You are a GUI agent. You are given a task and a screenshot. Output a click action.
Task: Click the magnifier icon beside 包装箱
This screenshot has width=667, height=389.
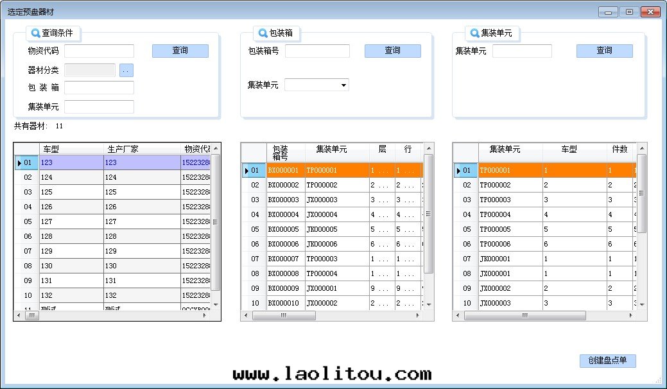263,33
